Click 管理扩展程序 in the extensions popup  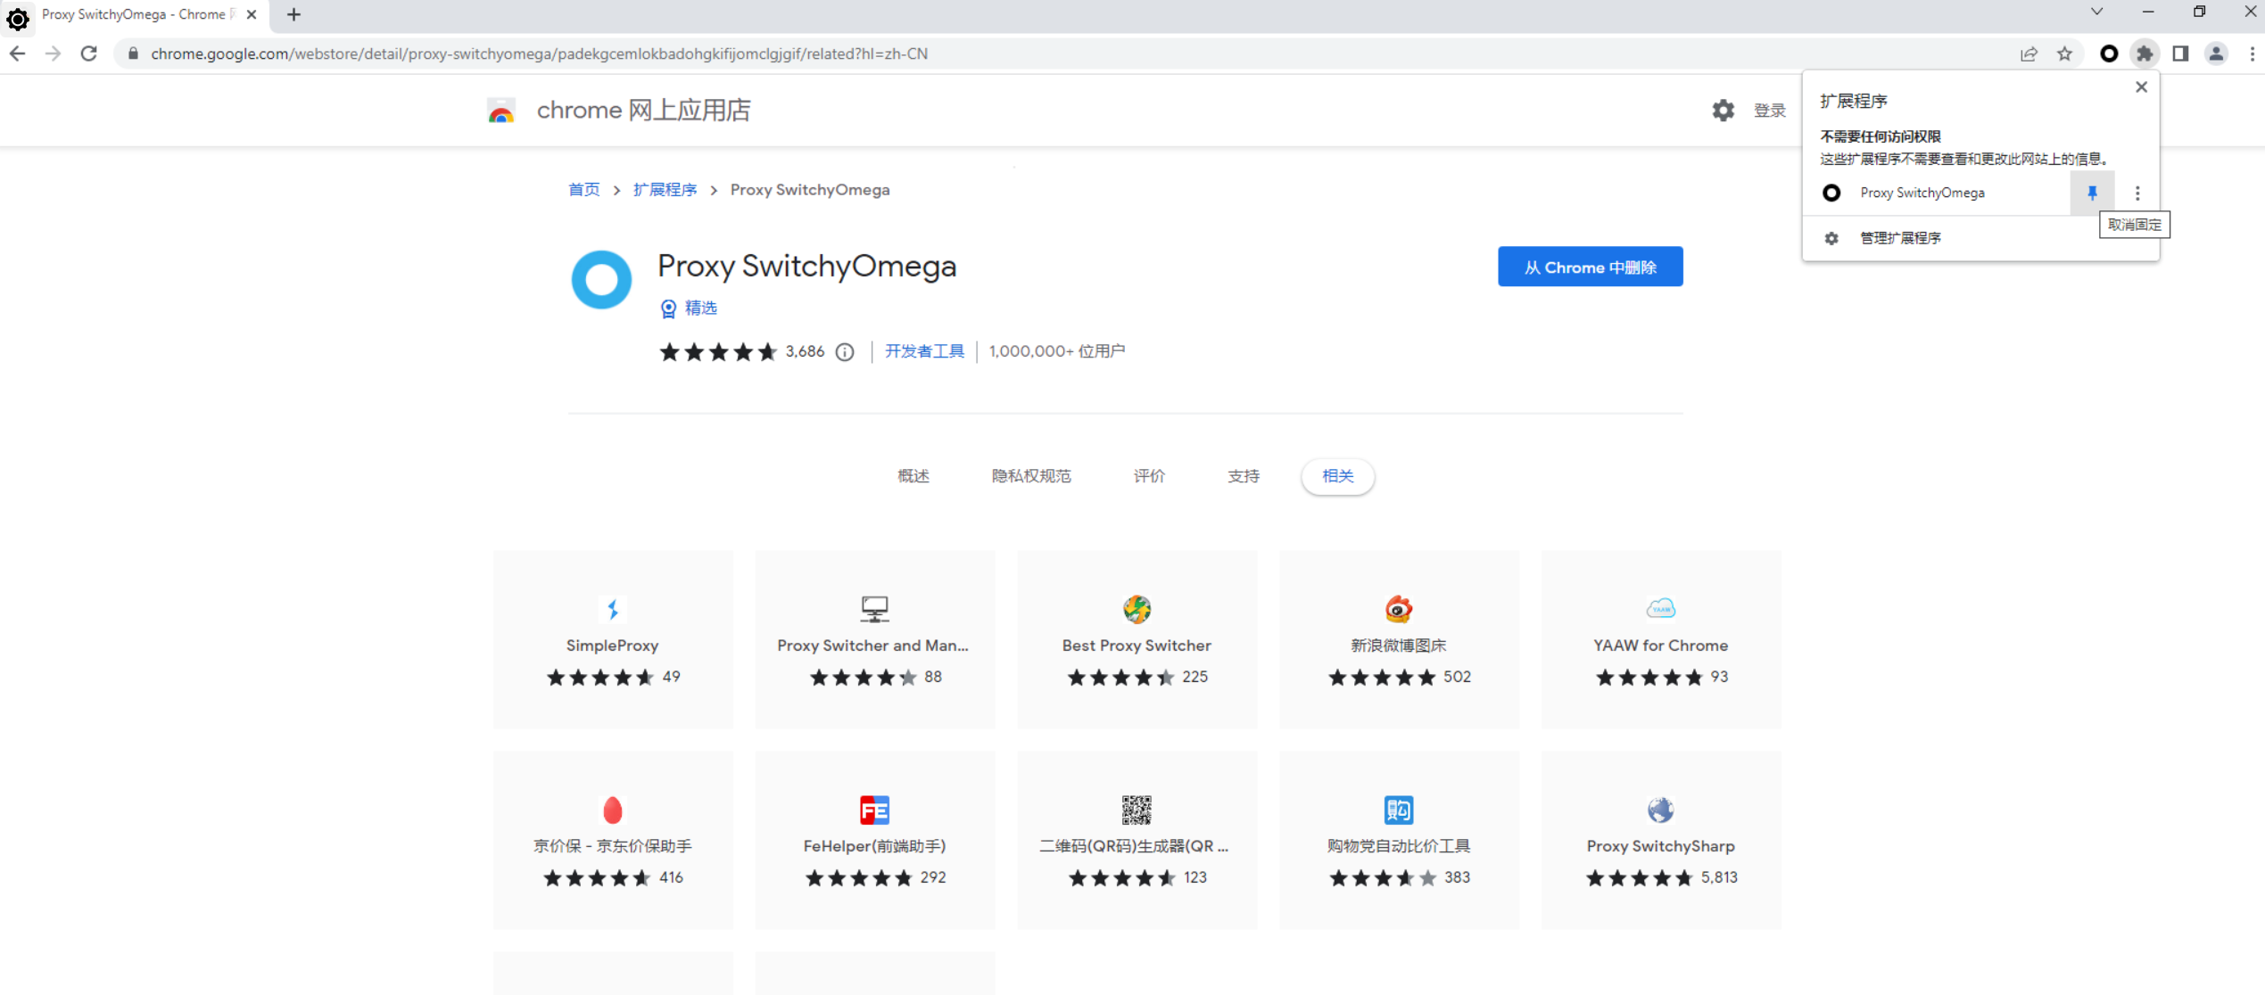(1900, 238)
